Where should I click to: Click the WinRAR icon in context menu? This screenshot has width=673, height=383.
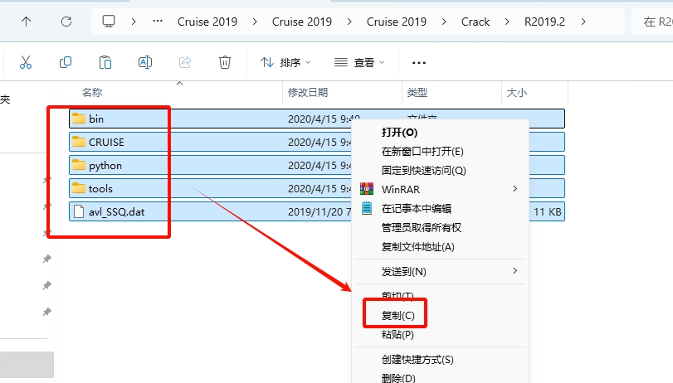[367, 189]
